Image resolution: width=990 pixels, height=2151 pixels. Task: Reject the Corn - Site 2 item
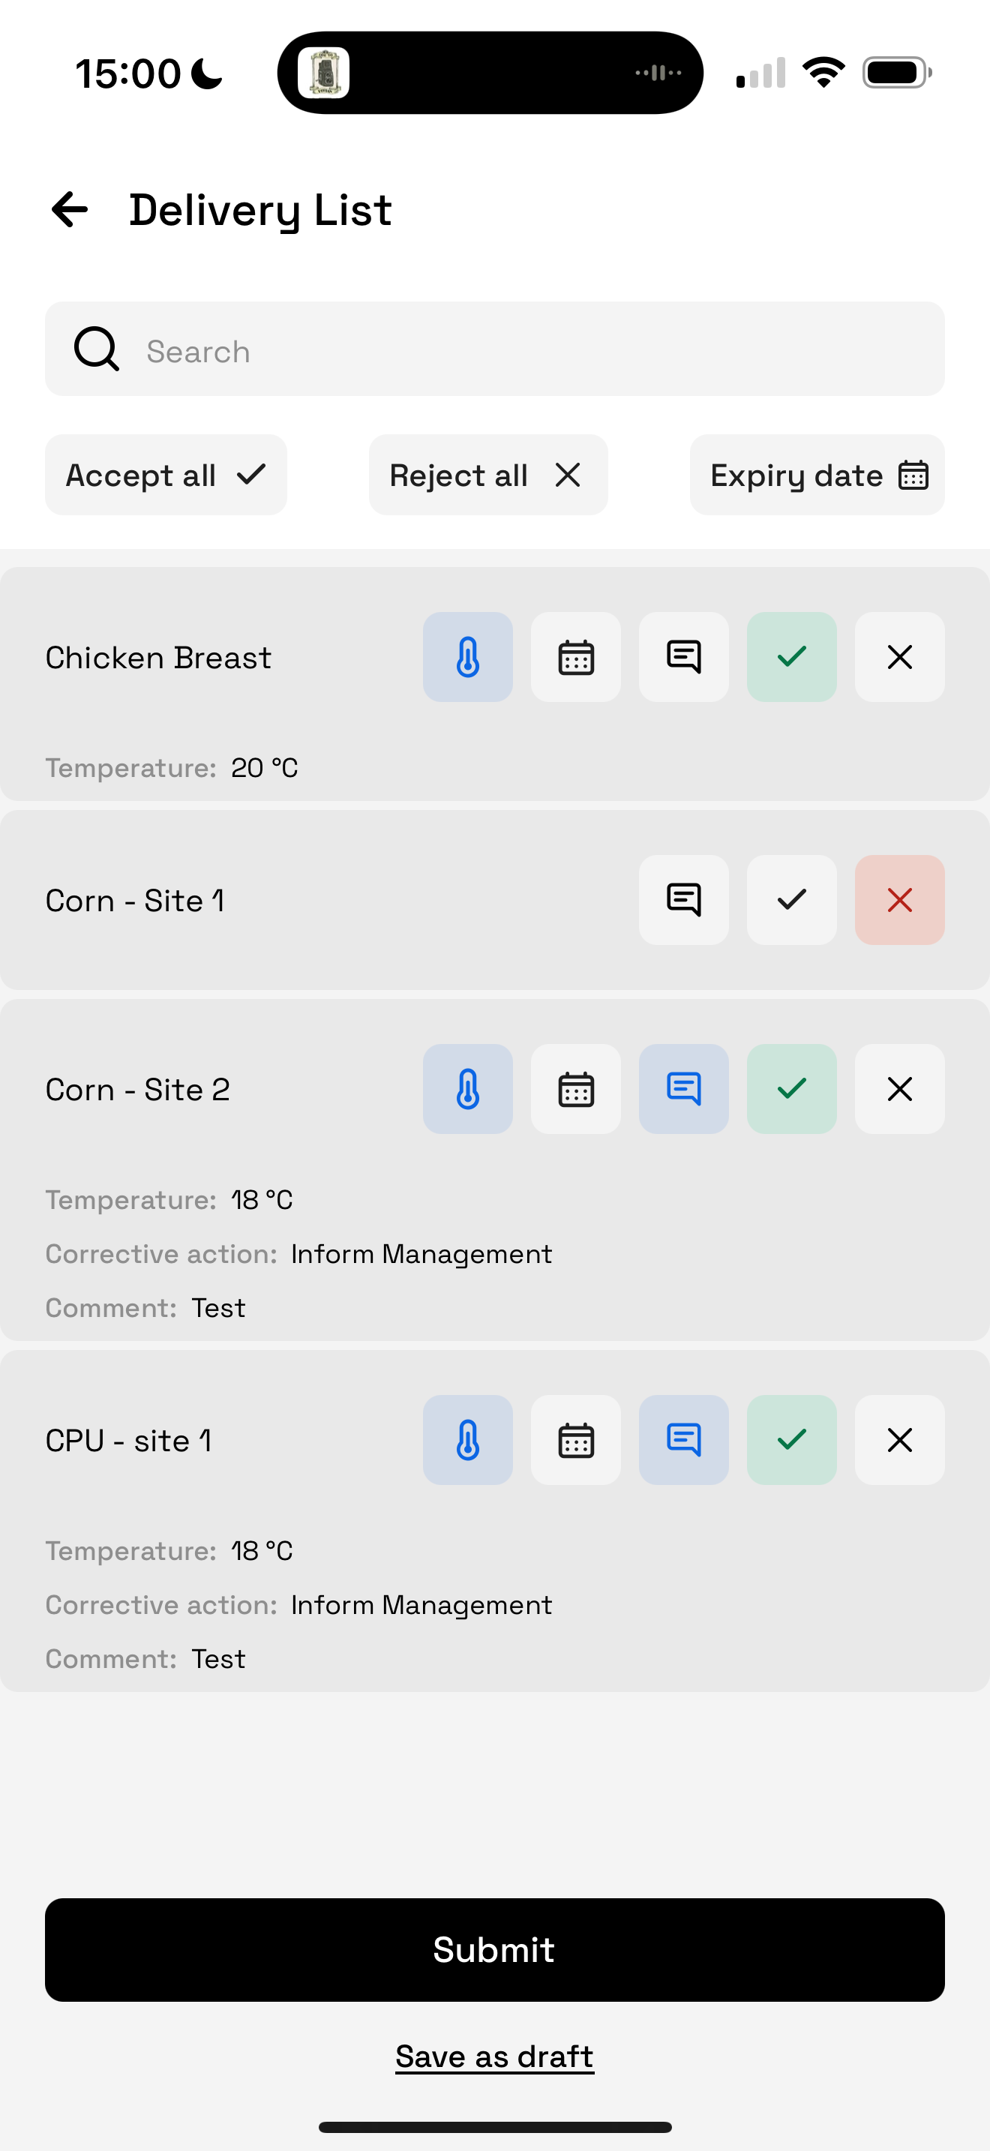899,1089
